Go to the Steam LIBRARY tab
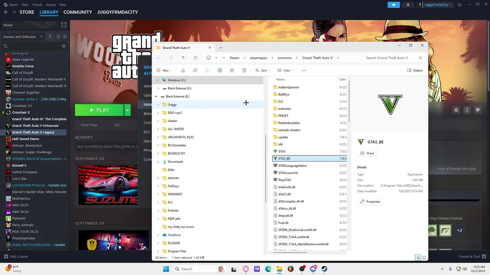 coord(49,12)
